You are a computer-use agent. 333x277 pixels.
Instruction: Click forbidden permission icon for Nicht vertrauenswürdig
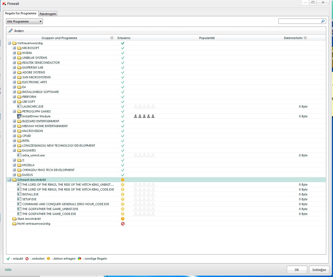123,224
